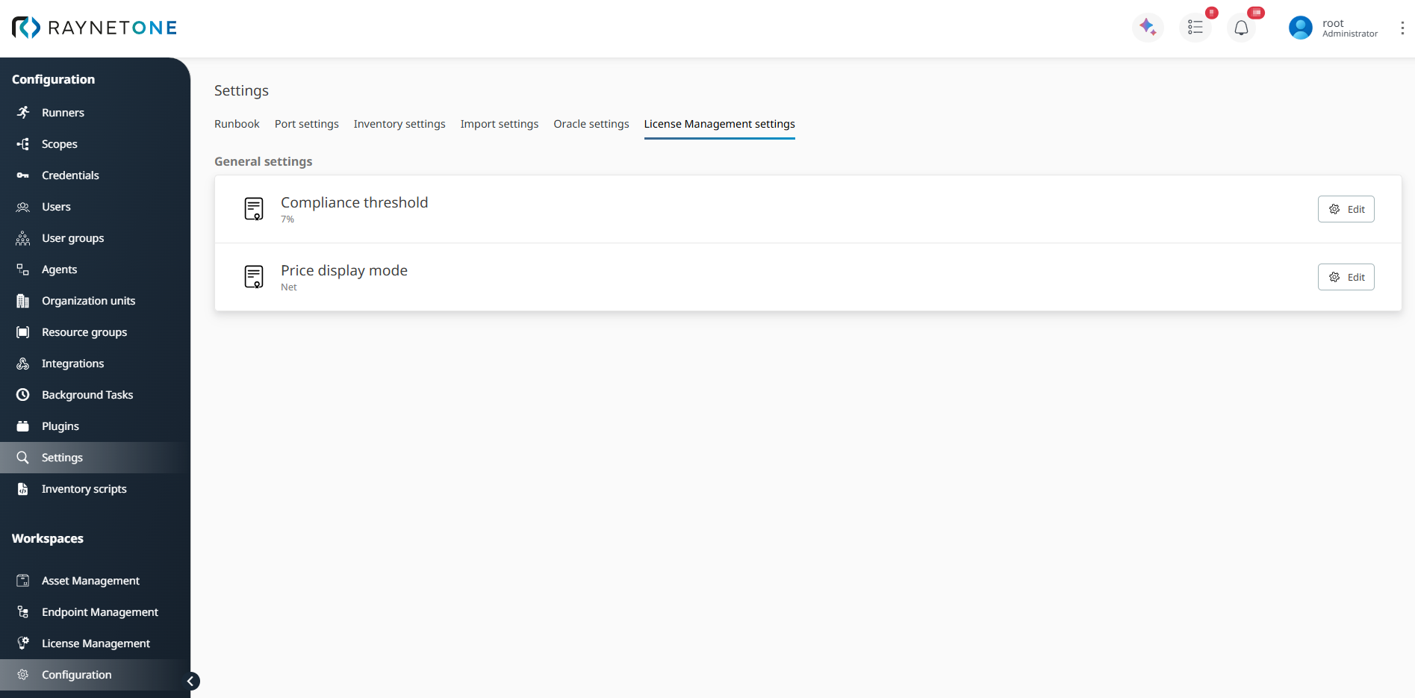Viewport: 1415px width, 698px height.
Task: Collapse the sidebar with the chevron
Action: [x=191, y=681]
